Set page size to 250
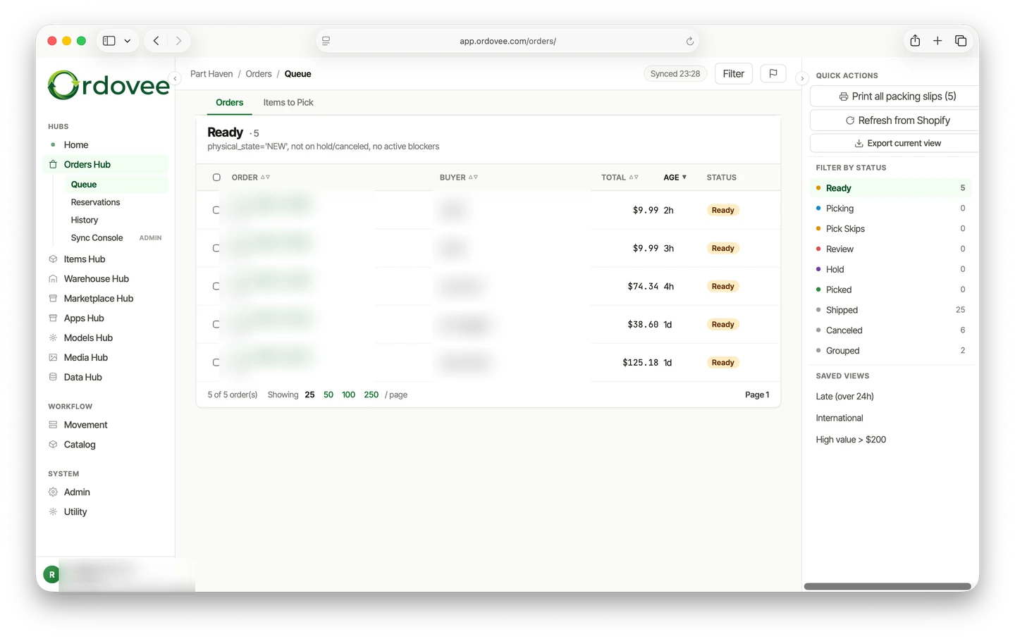 coord(371,395)
